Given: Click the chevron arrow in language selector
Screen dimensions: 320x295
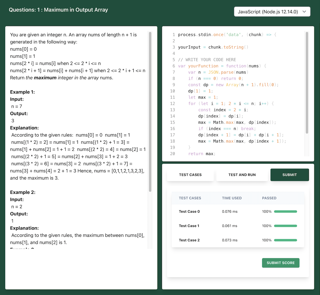Looking at the screenshot, I should [304, 12].
